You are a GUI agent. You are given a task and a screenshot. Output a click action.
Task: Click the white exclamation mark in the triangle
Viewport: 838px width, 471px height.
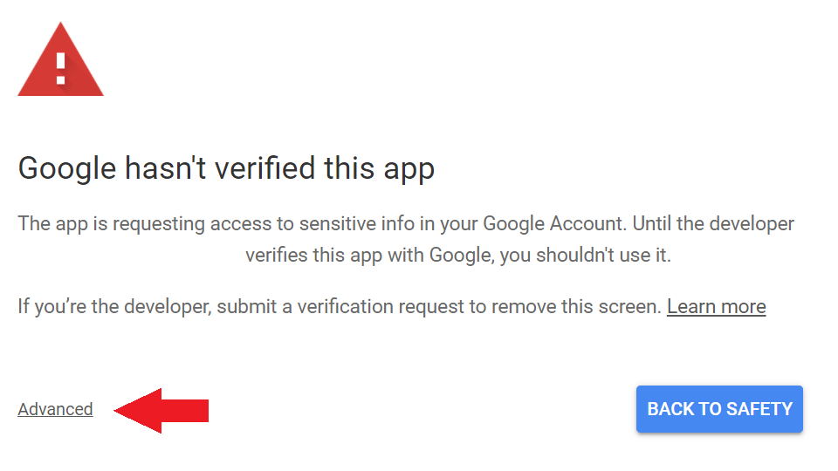[60, 67]
